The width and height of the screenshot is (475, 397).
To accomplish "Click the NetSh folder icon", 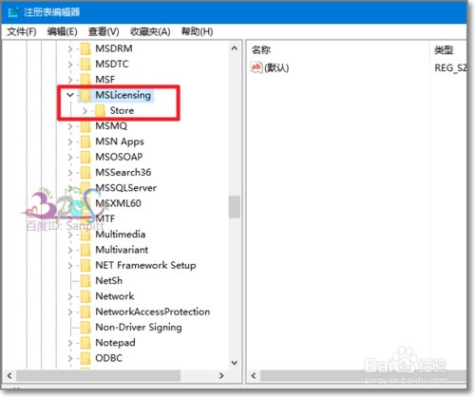I will tap(85, 281).
